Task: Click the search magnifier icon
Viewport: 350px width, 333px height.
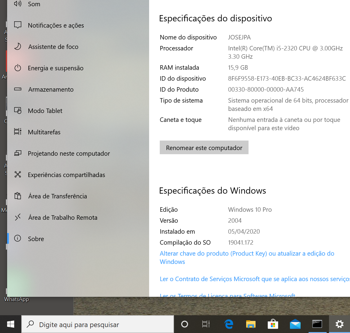Action: point(30,324)
